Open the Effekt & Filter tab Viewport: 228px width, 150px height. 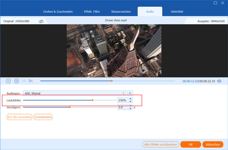[92, 12]
